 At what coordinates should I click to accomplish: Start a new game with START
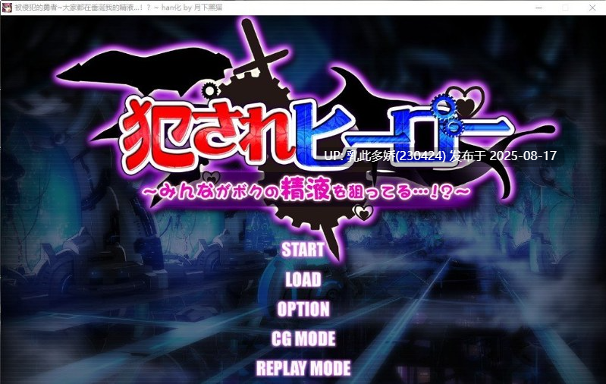point(303,250)
